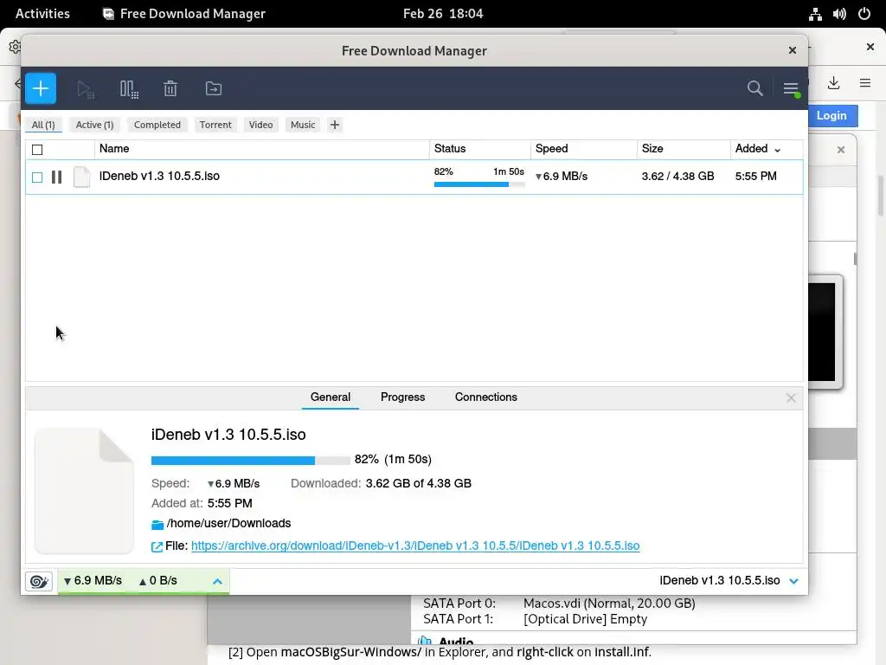Close the download details panel
Screen dimensions: 886x665
pos(791,398)
